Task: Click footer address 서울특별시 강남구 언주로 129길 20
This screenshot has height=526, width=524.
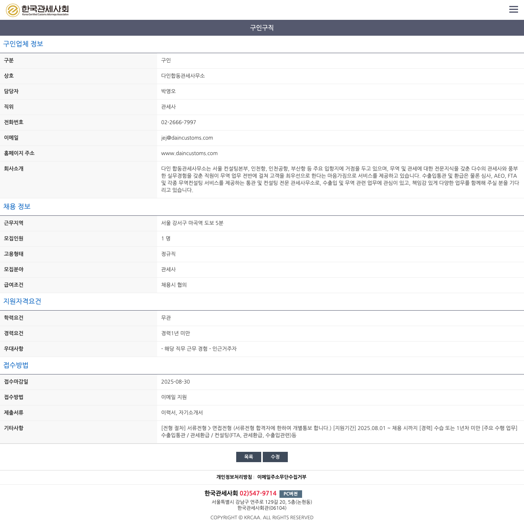Action: point(249,502)
